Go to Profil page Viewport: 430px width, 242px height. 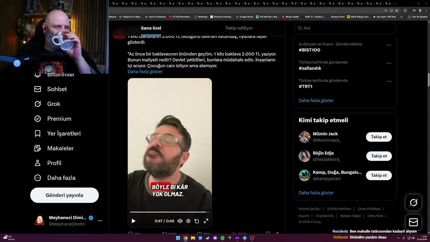pyautogui.click(x=48, y=163)
